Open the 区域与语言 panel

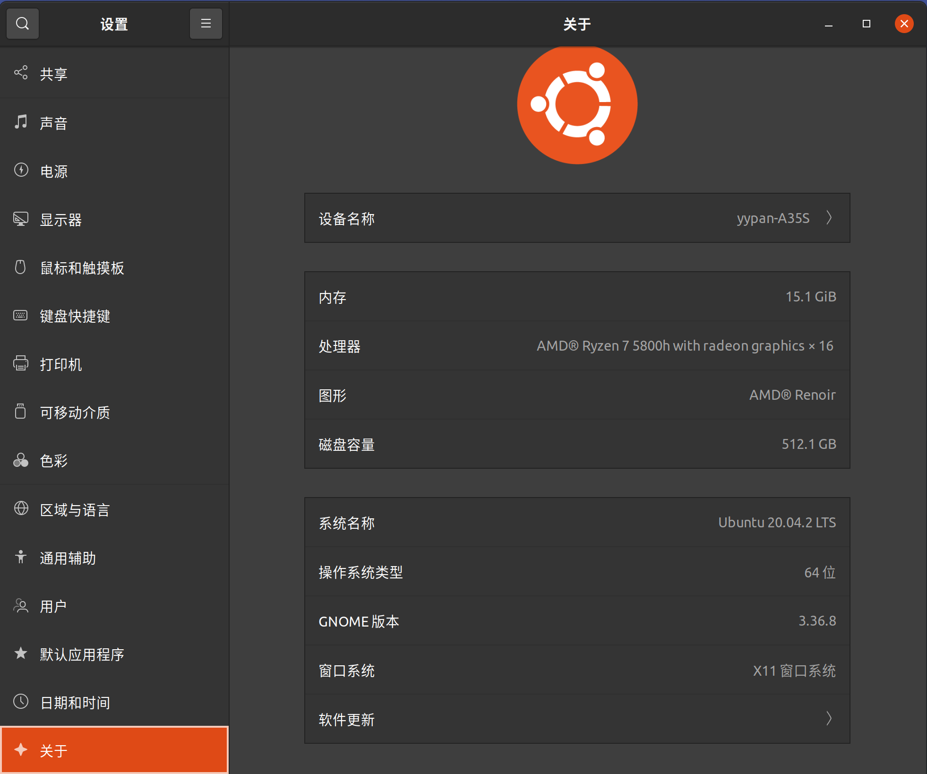click(x=114, y=510)
